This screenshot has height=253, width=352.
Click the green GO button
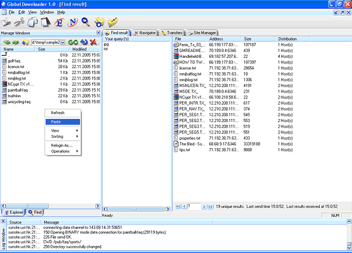(x=73, y=42)
